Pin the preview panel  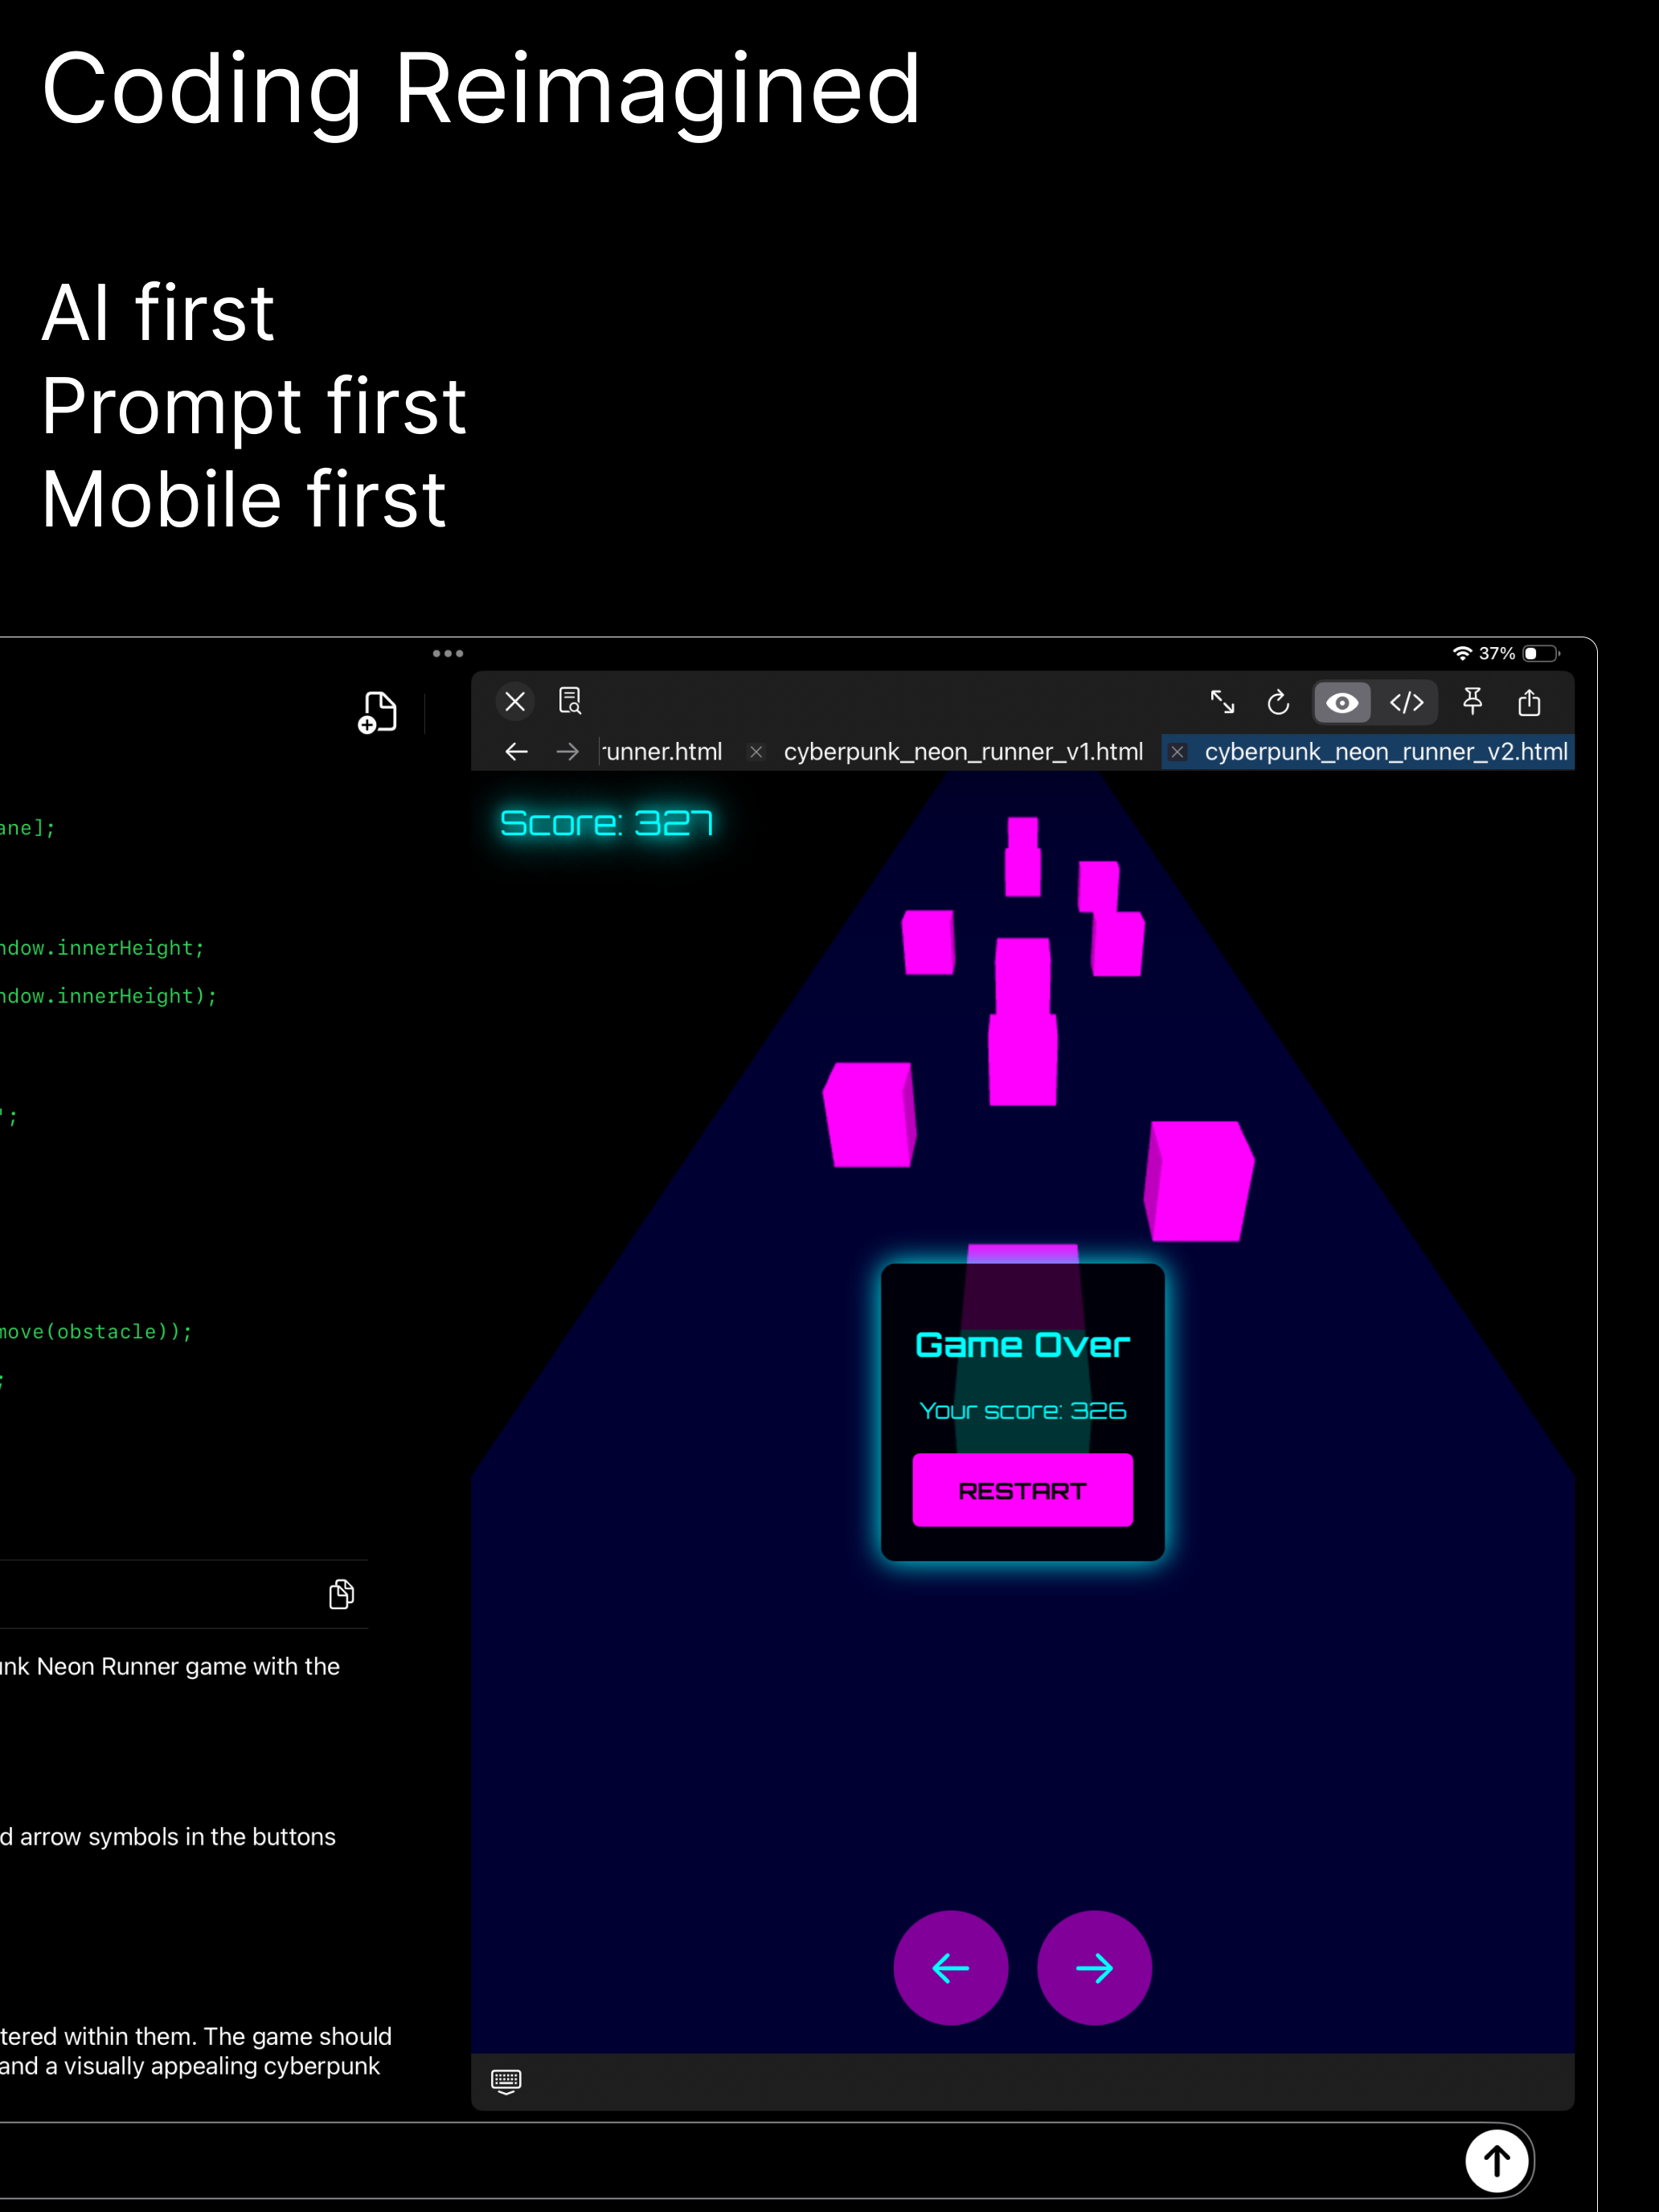point(1472,702)
